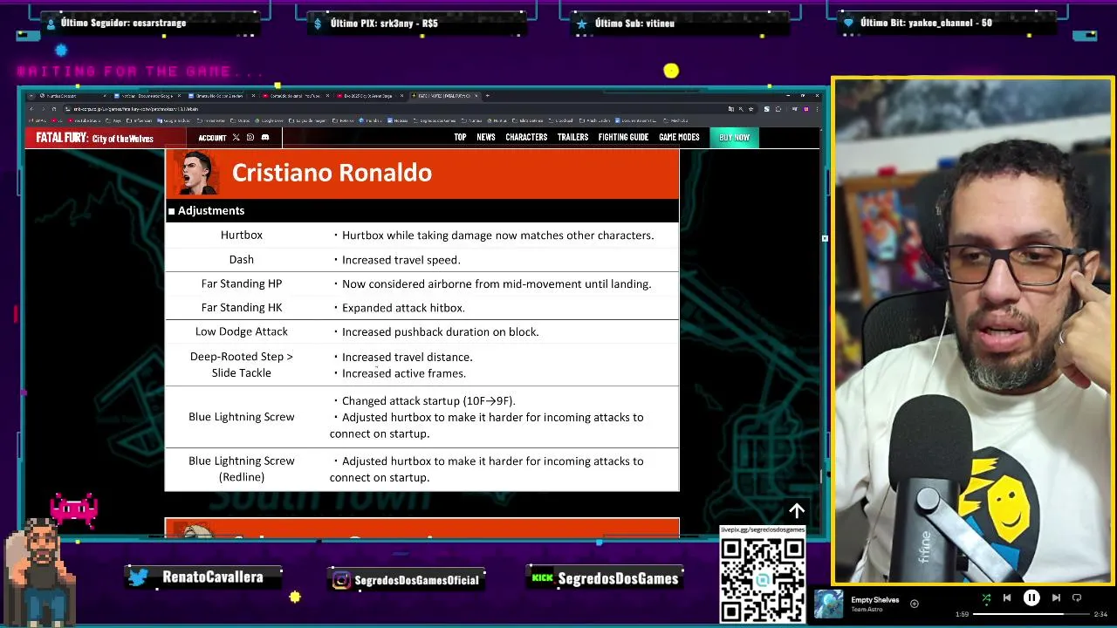The width and height of the screenshot is (1117, 628).
Task: Open a new browser tab with plus
Action: [x=487, y=96]
